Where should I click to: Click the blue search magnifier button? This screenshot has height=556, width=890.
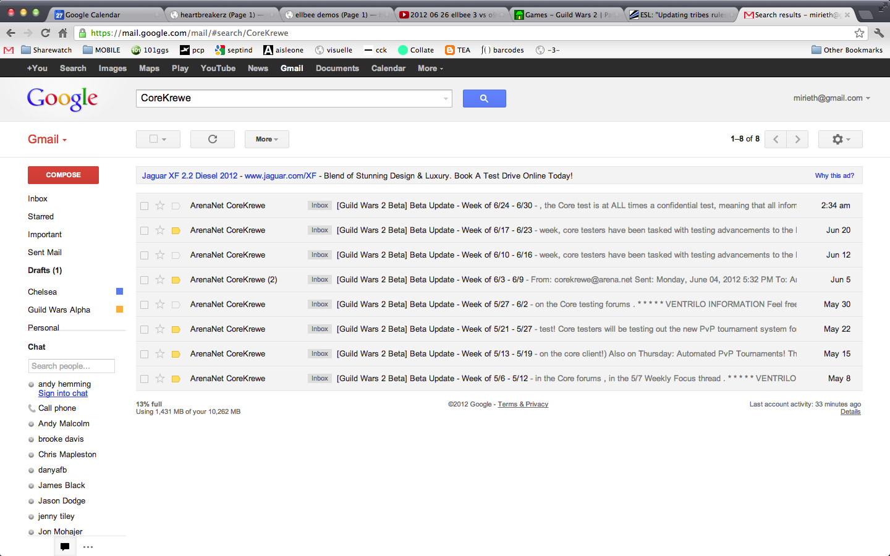(484, 98)
